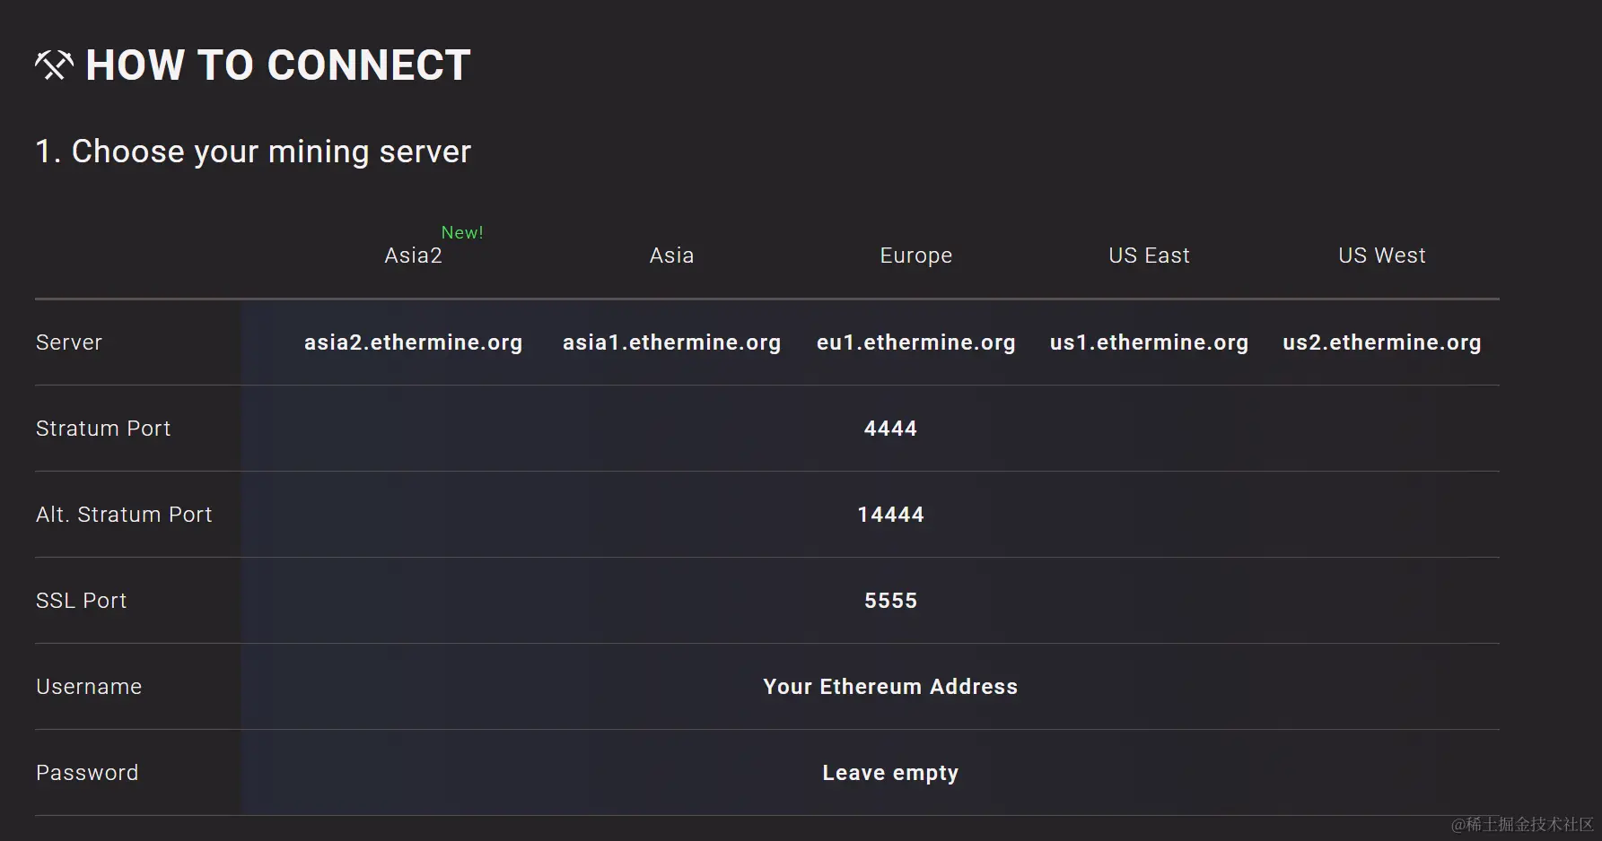Click the us1.ethermine.org server address
Image resolution: width=1602 pixels, height=841 pixels.
coord(1149,342)
